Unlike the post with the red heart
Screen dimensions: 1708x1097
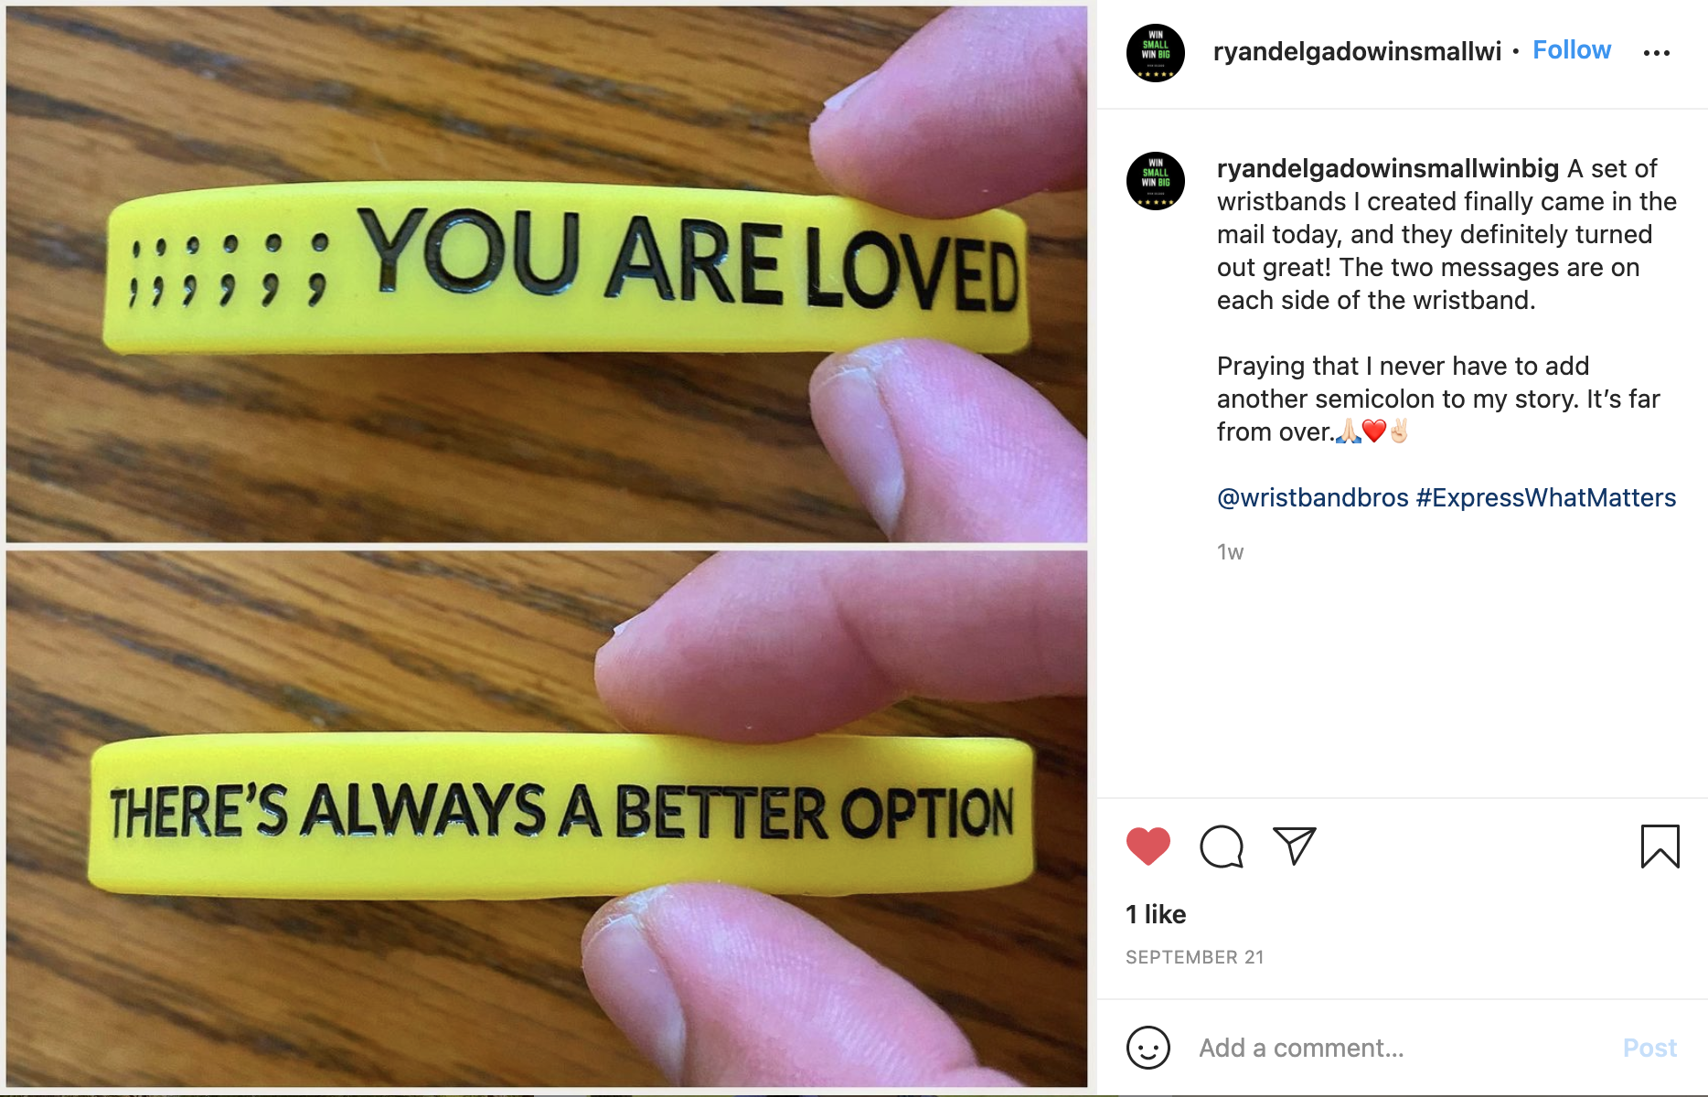pyautogui.click(x=1148, y=846)
